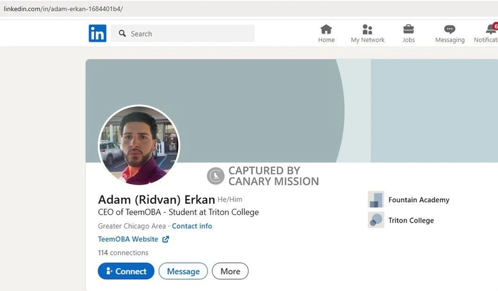The height and width of the screenshot is (291, 498).
Task: Open the My Network tab
Action: click(367, 34)
